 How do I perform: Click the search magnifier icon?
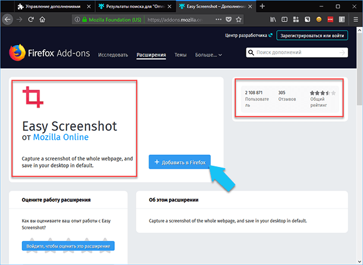click(251, 52)
